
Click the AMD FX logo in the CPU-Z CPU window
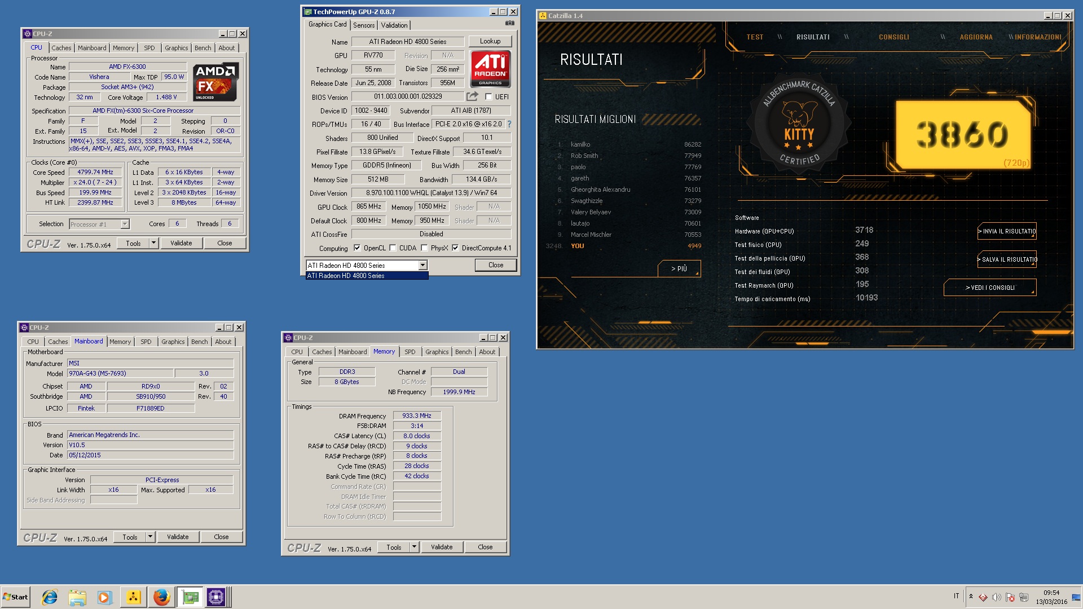[215, 82]
